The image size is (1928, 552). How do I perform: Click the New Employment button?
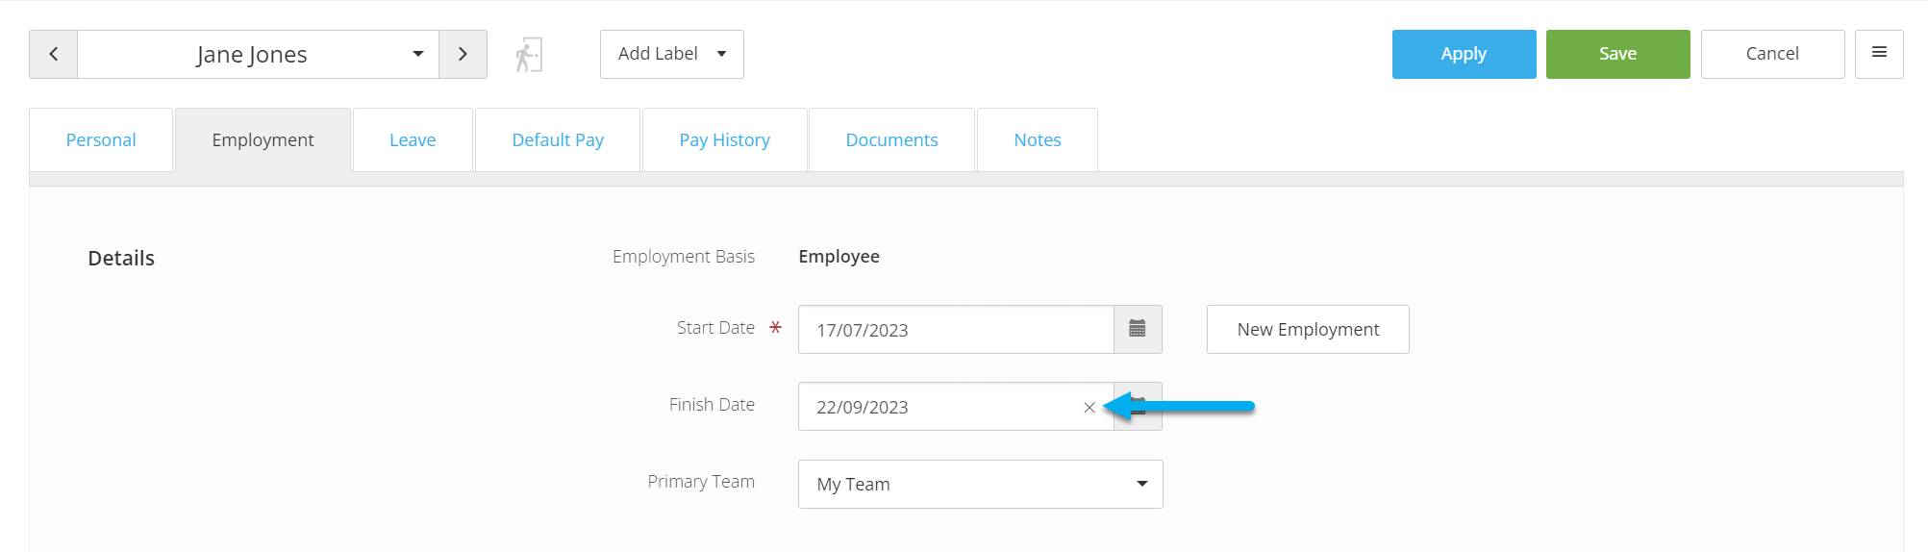1308,329
